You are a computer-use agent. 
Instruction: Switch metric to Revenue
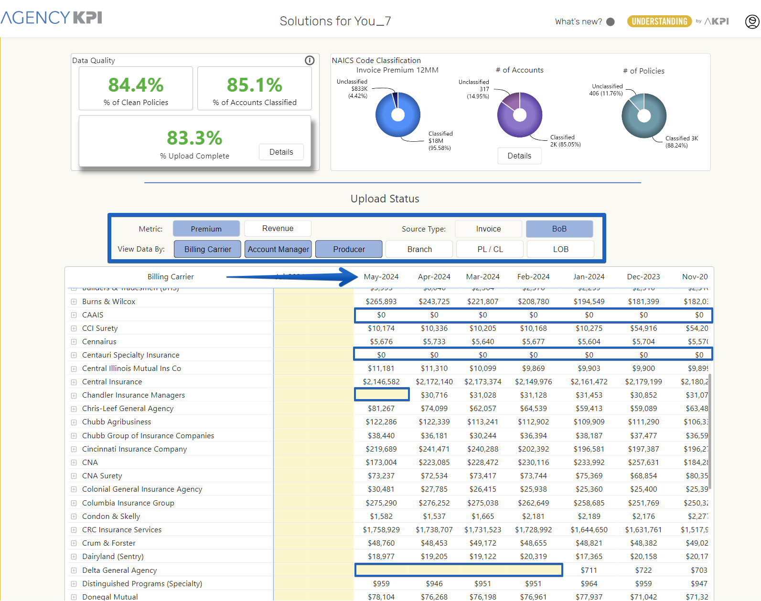click(x=278, y=229)
